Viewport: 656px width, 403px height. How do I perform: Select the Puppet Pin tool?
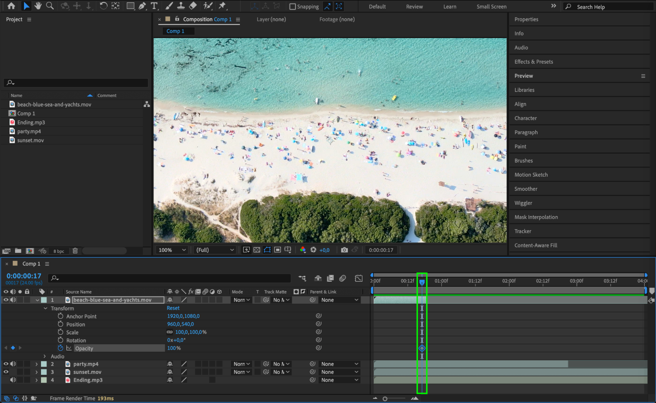tap(222, 6)
